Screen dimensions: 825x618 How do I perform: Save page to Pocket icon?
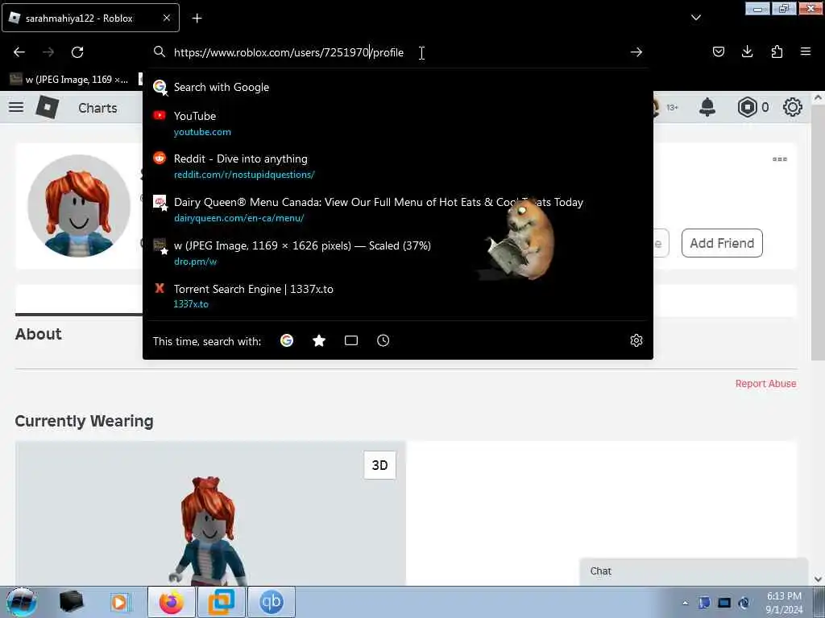point(718,51)
